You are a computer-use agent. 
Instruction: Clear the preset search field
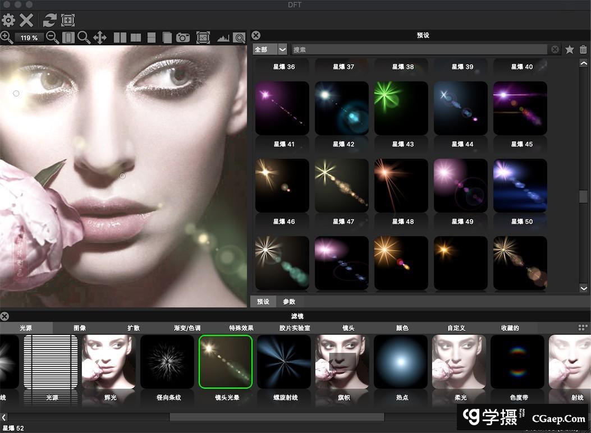click(x=555, y=49)
